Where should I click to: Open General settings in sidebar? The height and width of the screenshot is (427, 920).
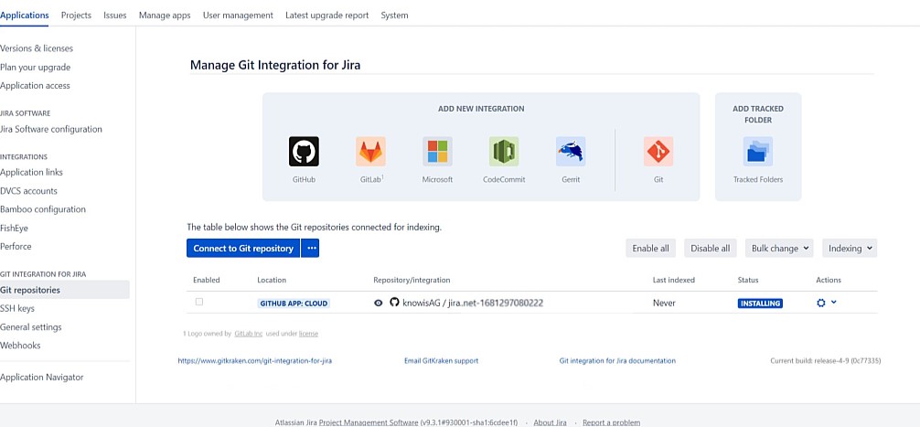pos(31,327)
